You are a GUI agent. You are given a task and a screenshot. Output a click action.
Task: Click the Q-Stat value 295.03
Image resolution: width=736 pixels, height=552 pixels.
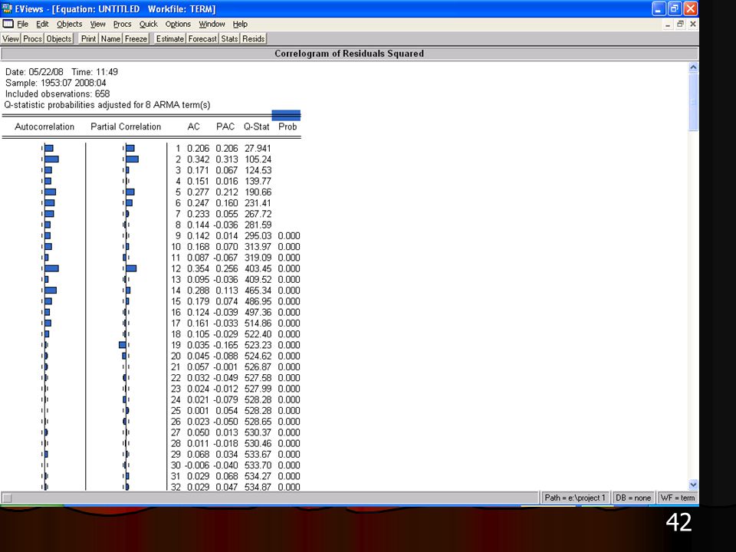coord(258,235)
